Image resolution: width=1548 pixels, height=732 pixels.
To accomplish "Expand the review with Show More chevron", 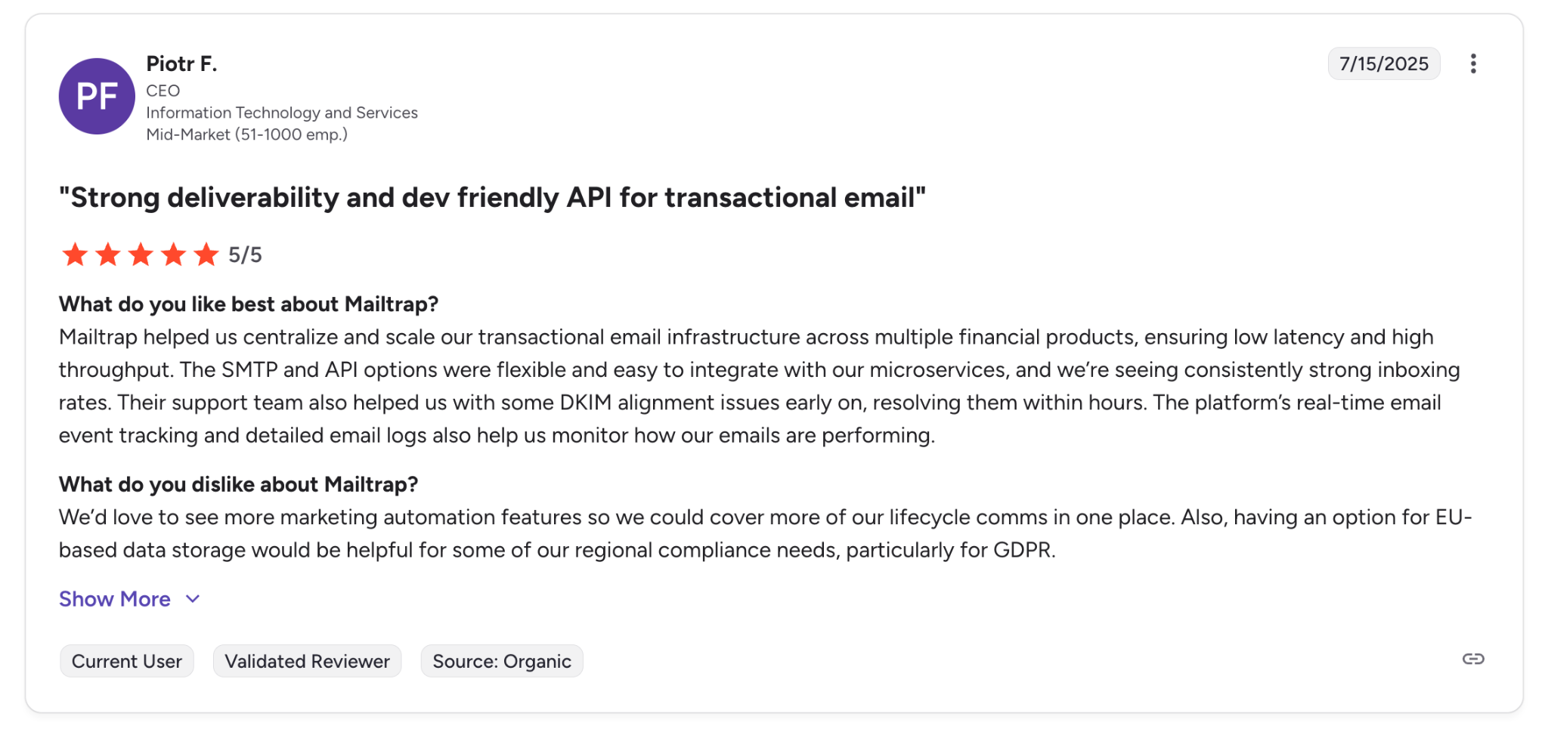I will coord(192,599).
